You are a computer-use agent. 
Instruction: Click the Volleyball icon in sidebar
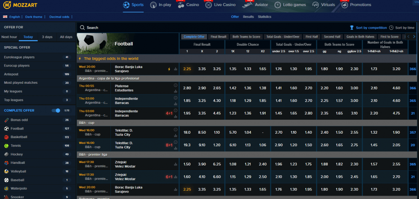[7, 171]
